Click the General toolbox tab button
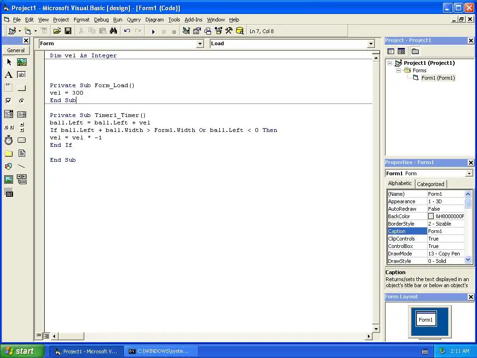 pyautogui.click(x=16, y=50)
